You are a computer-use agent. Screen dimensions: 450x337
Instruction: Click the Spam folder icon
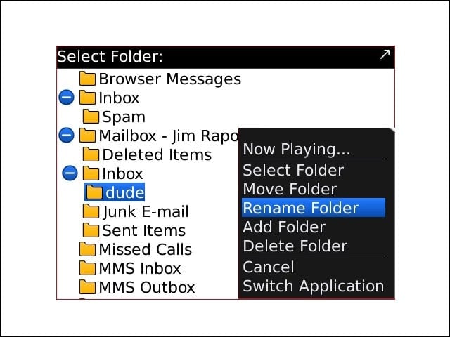pyautogui.click(x=91, y=117)
